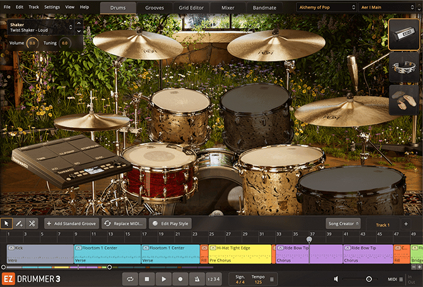The width and height of the screenshot is (423, 287).
Task: Adjust the master output volume slider
Action: pyautogui.click(x=368, y=279)
